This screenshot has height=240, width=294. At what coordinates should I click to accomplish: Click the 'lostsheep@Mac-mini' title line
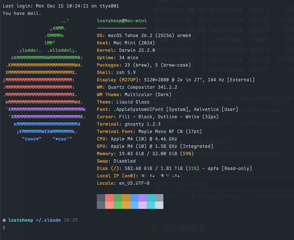[122, 20]
